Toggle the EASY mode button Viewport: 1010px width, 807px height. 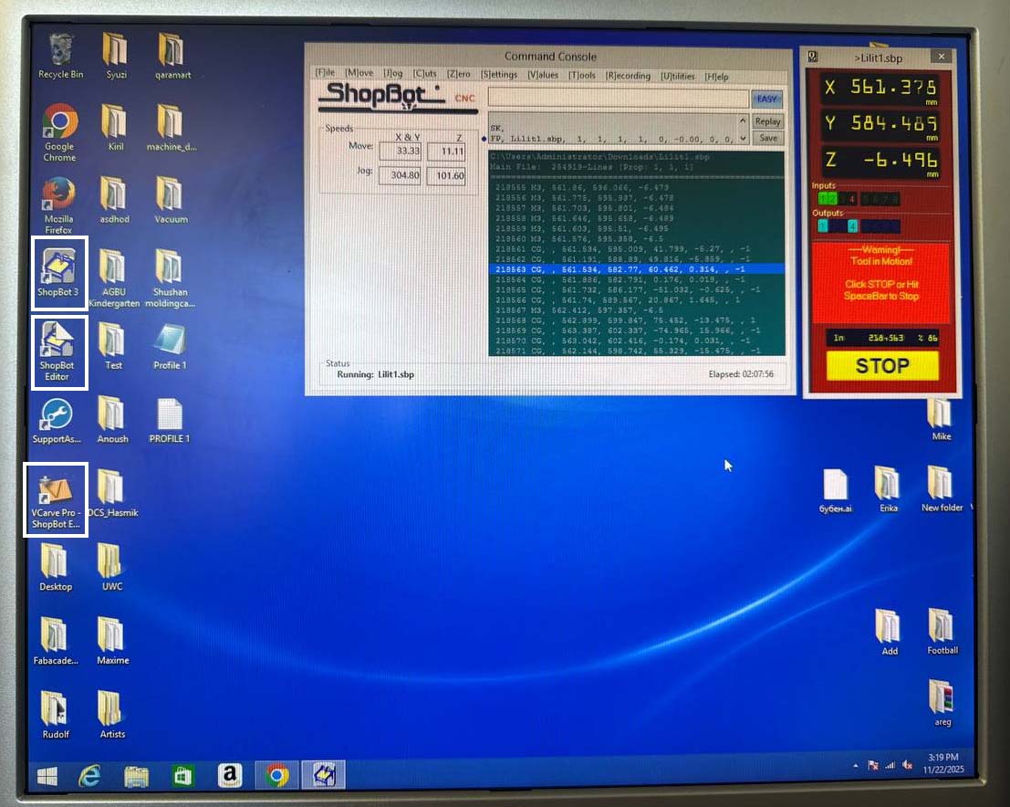point(767,99)
